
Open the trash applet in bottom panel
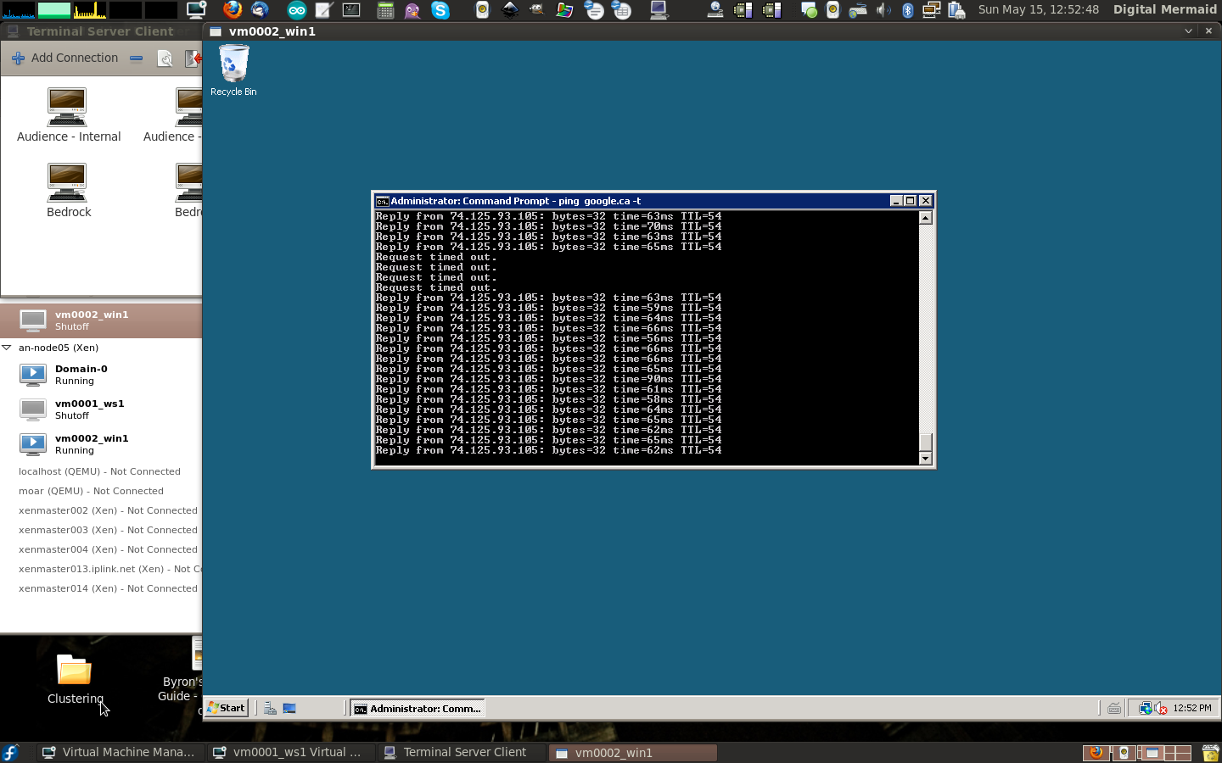(x=1211, y=752)
